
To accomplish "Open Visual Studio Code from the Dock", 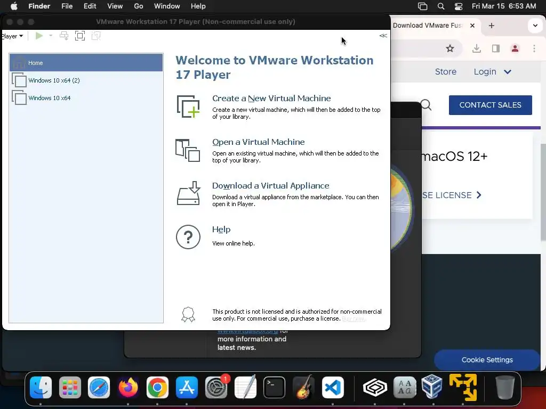I will coord(333,388).
